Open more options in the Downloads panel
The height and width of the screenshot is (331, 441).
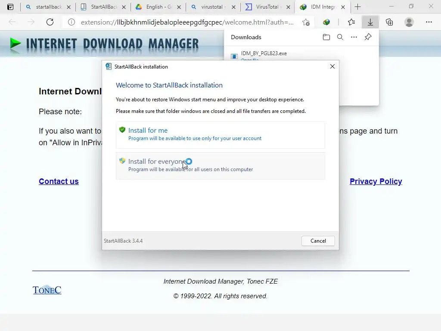[x=354, y=37]
